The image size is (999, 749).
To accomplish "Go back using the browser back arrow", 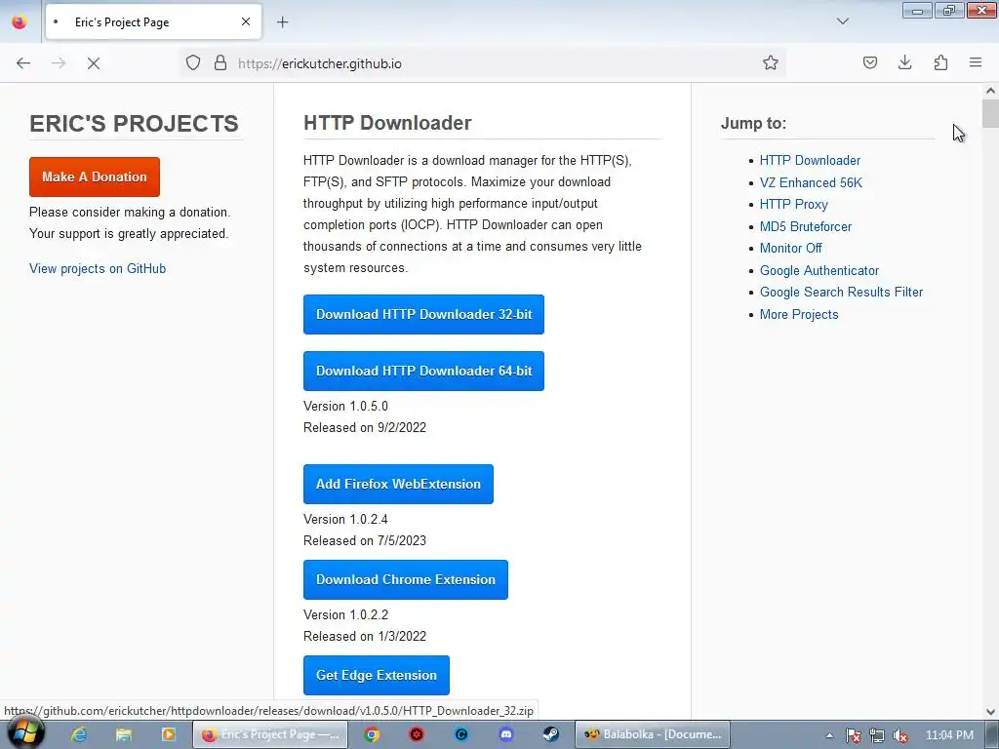I will click(23, 63).
